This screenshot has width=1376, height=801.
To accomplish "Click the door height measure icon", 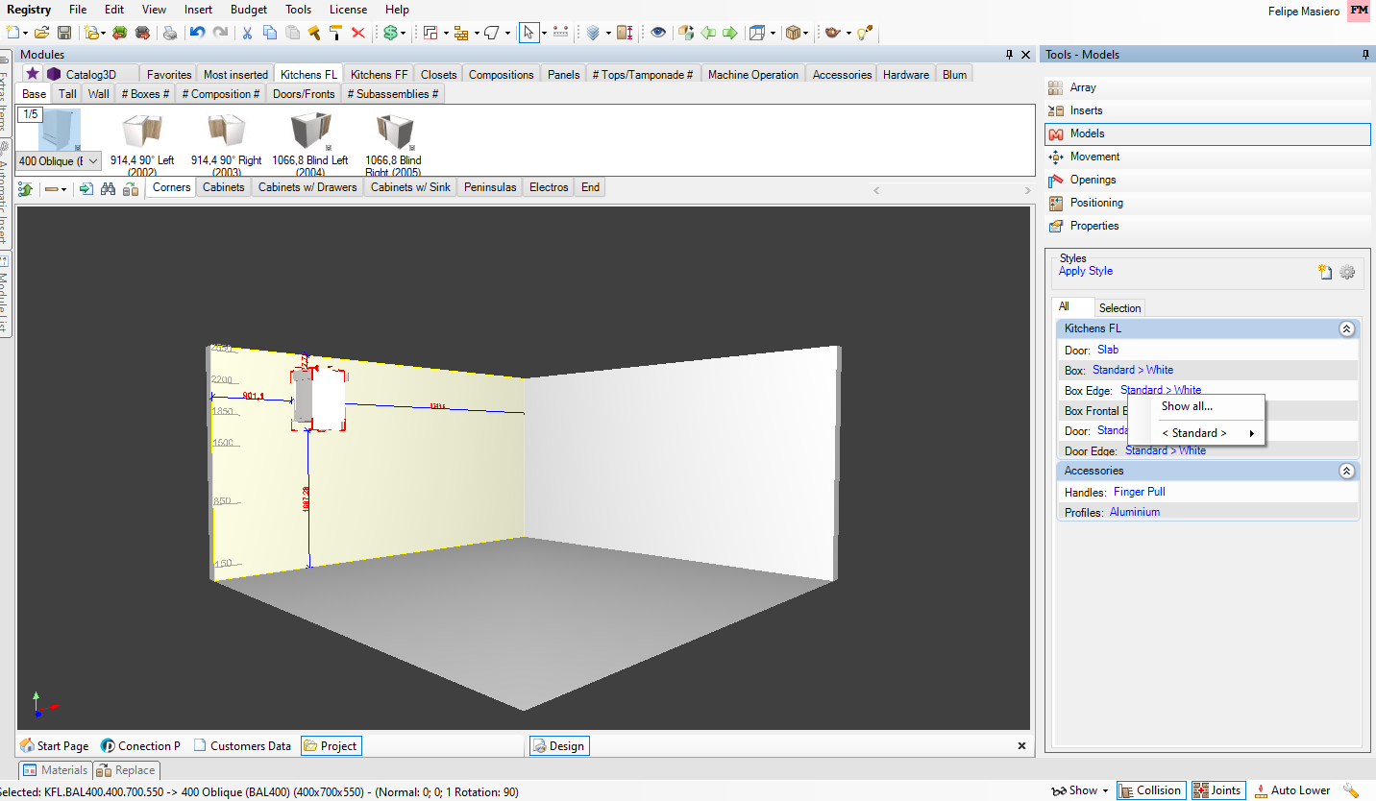I will point(624,33).
